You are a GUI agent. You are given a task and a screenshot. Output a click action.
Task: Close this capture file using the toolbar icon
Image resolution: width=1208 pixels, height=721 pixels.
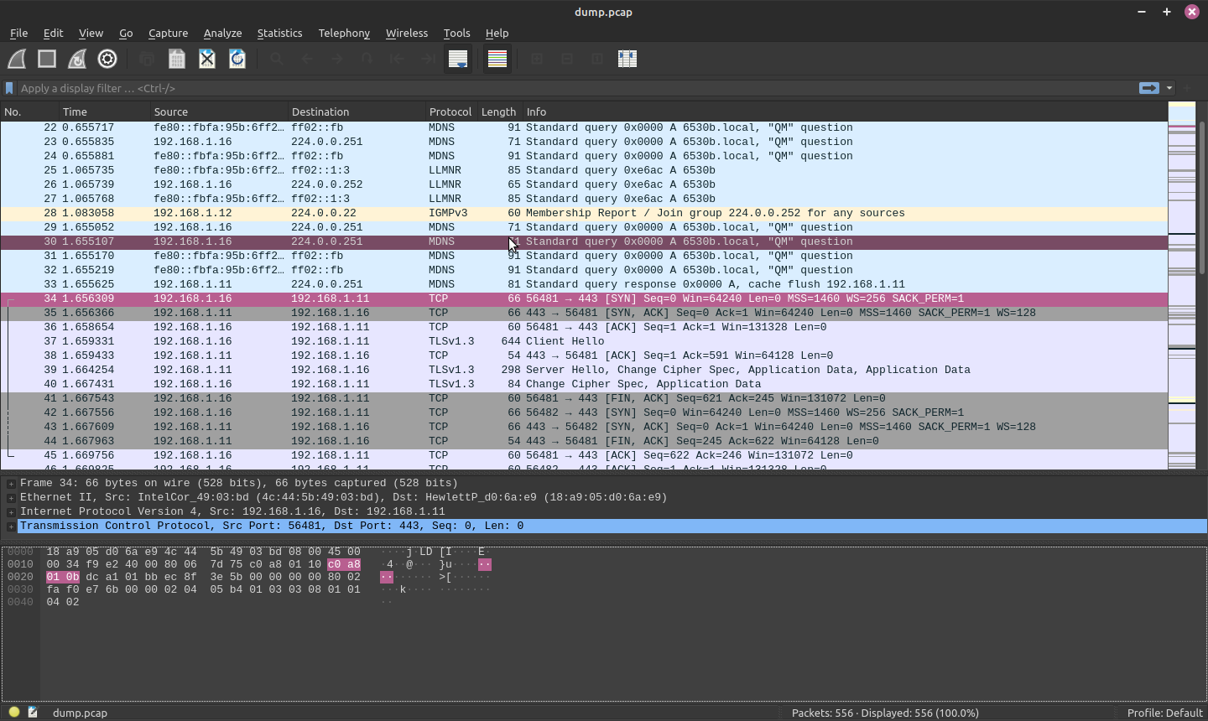point(207,59)
